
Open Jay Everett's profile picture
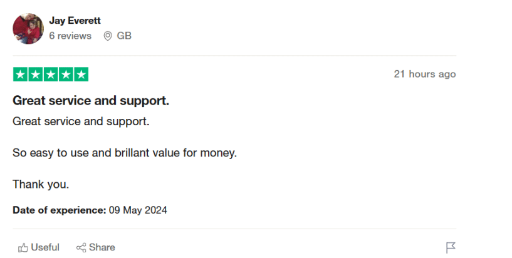tap(28, 28)
